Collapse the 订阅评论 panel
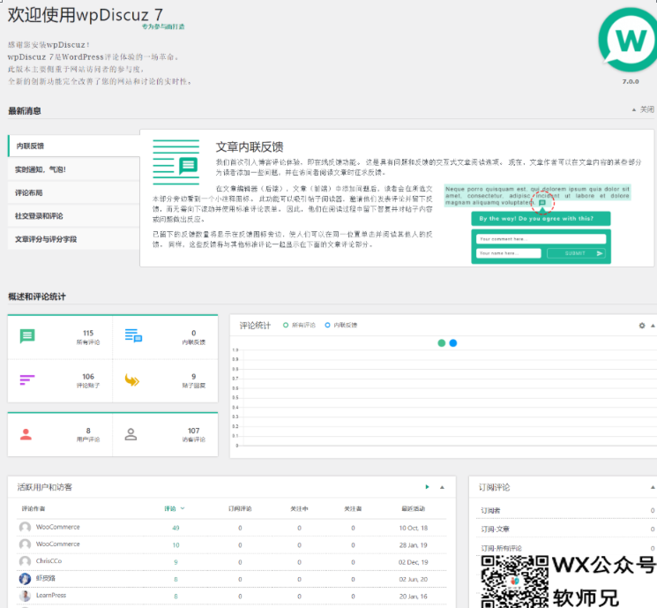 [653, 487]
